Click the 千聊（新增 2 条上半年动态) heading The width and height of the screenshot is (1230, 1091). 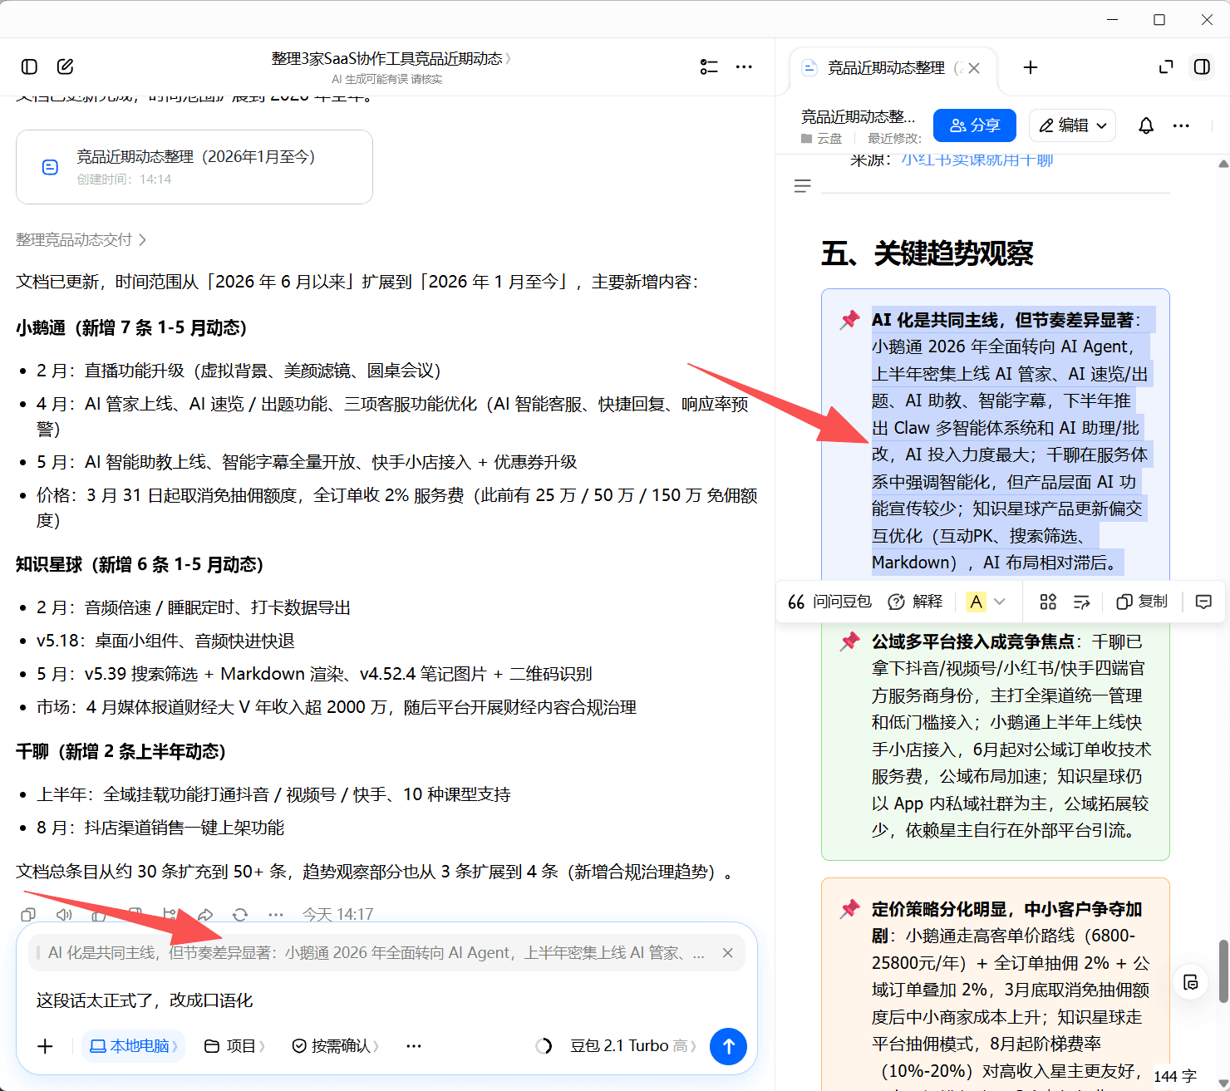121,752
